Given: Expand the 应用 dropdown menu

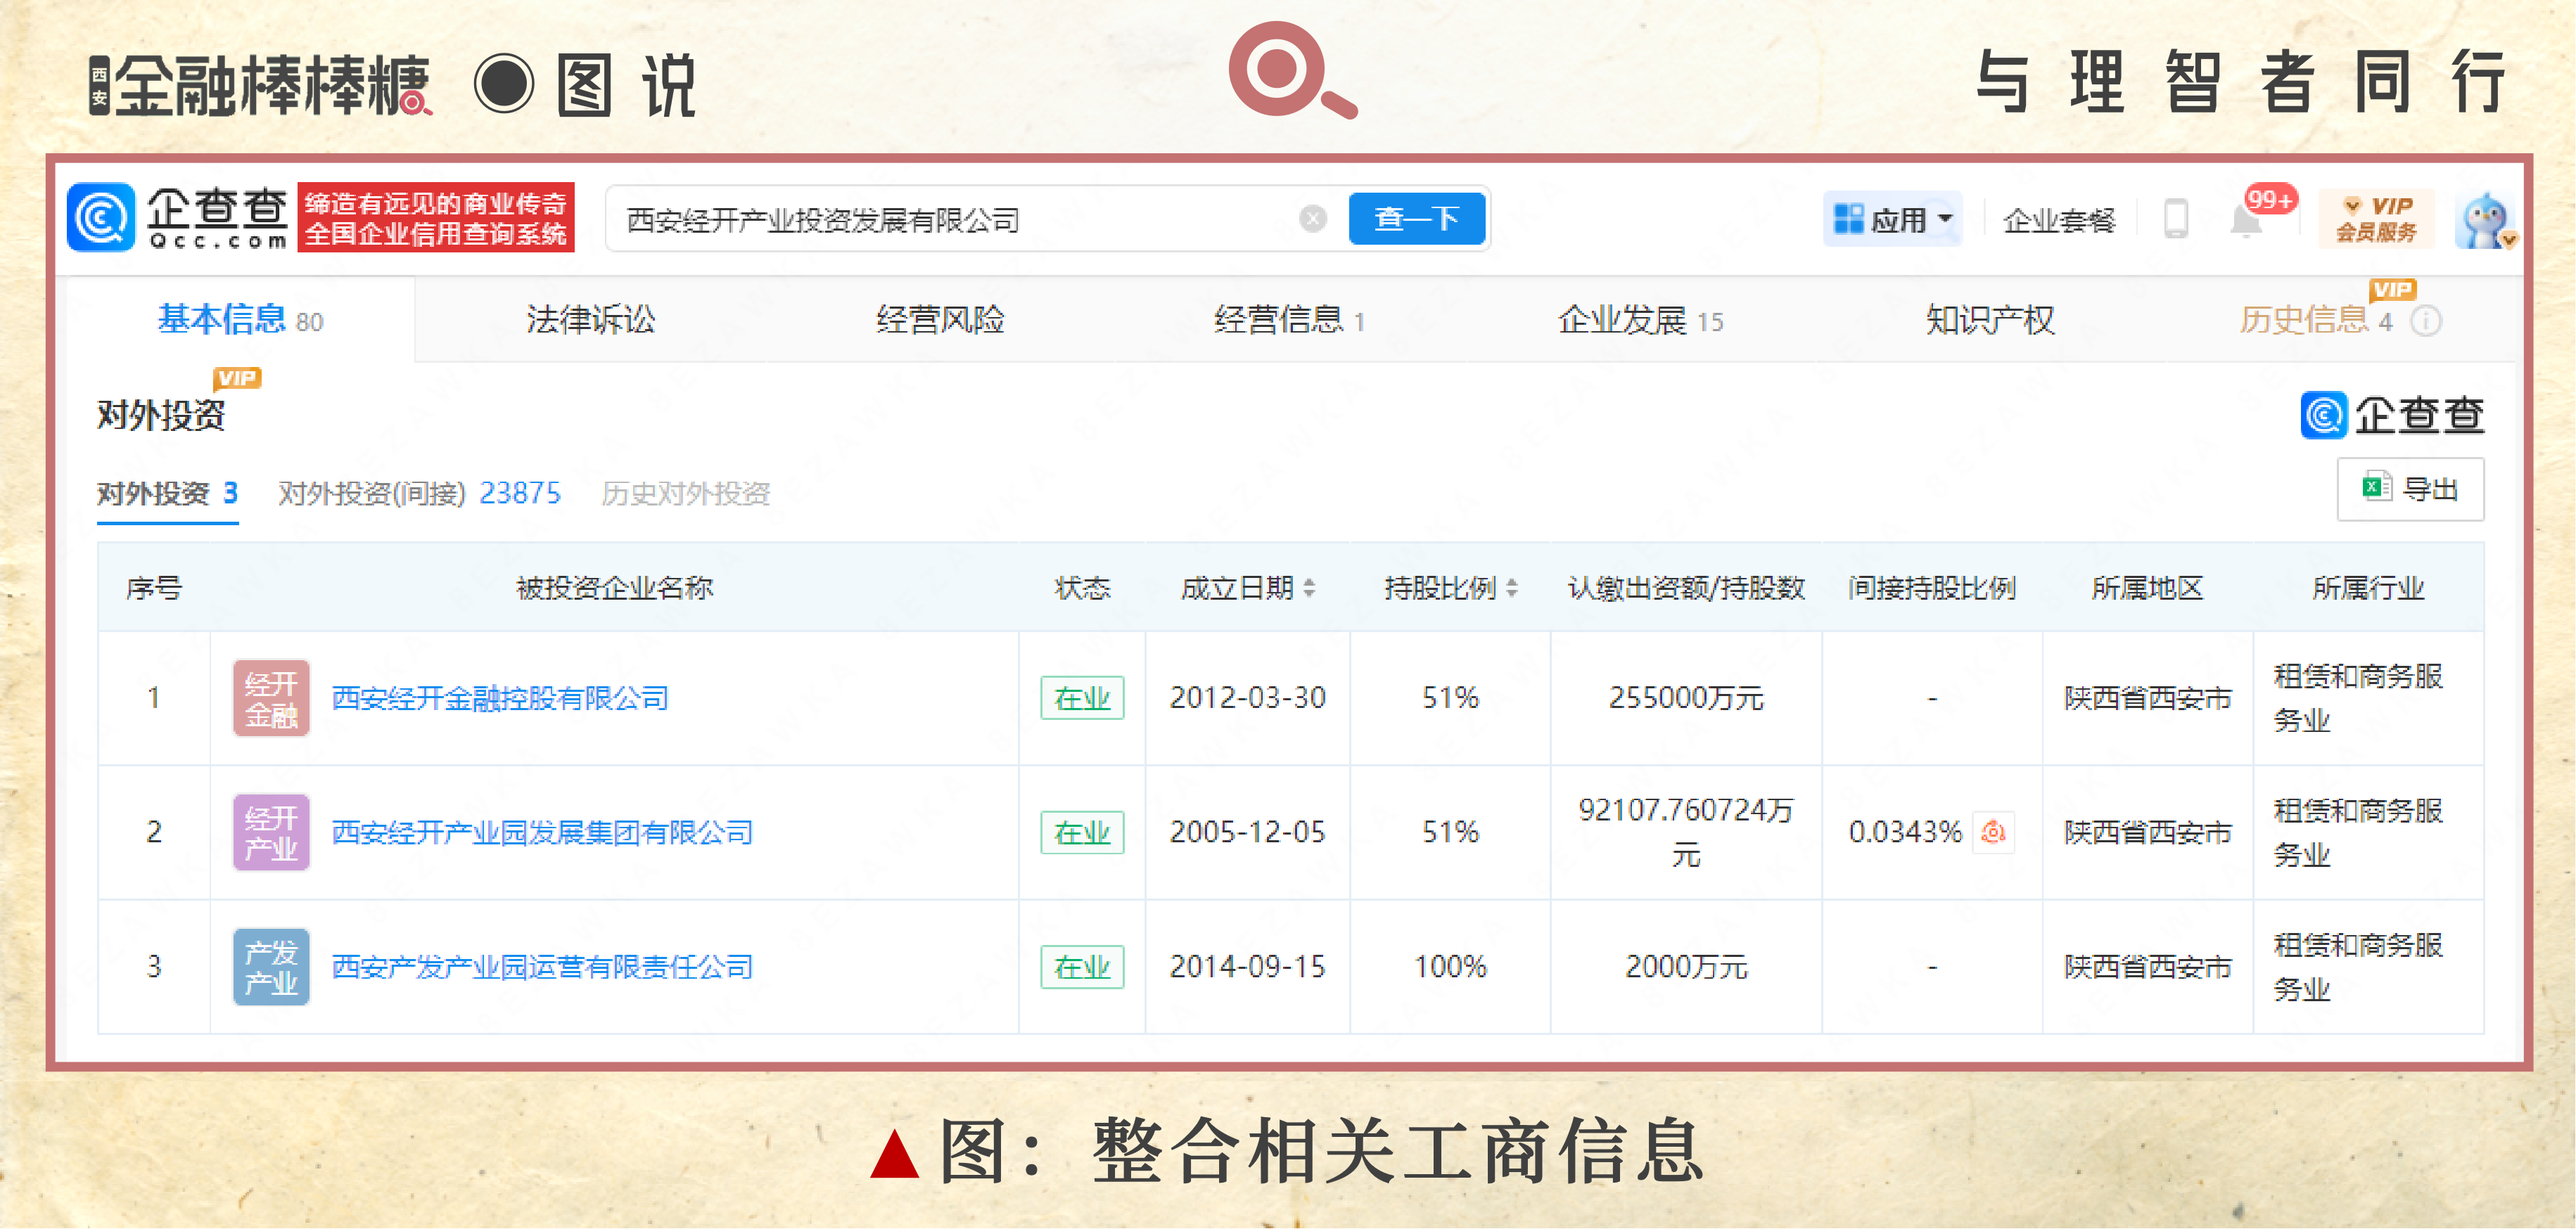Looking at the screenshot, I should click(x=1892, y=219).
